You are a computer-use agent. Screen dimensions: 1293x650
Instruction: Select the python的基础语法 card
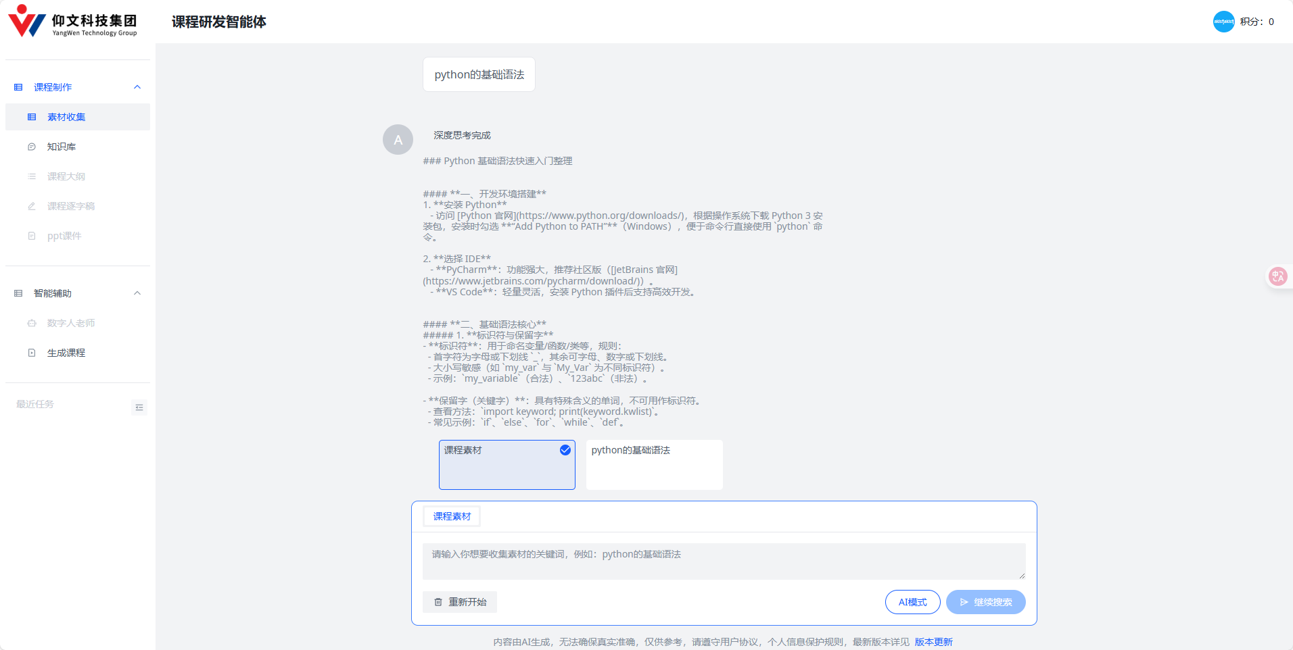pos(653,464)
